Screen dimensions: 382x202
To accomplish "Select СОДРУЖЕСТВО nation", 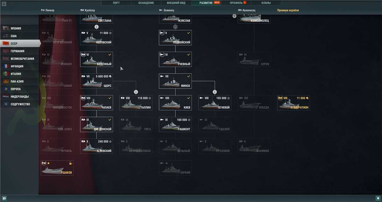I will coord(20,104).
